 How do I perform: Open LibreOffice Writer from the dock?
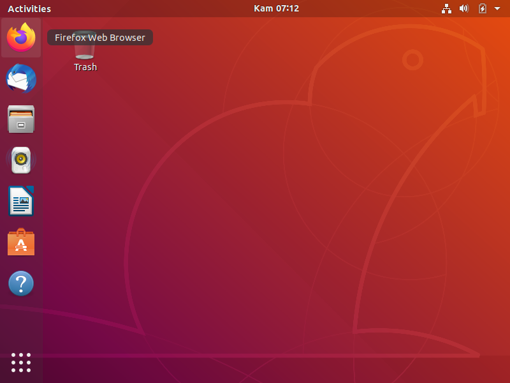pos(21,201)
